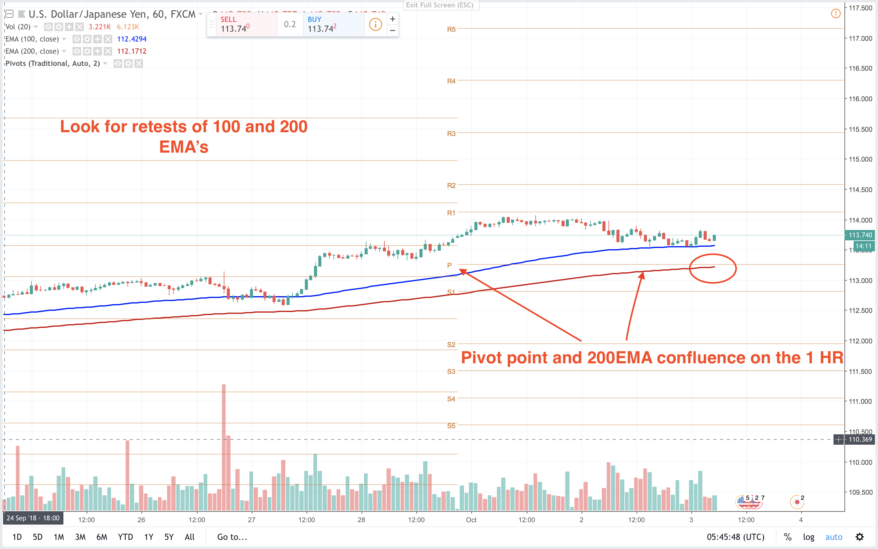Open the EMA (100, close) dropdown arrow

pos(64,39)
